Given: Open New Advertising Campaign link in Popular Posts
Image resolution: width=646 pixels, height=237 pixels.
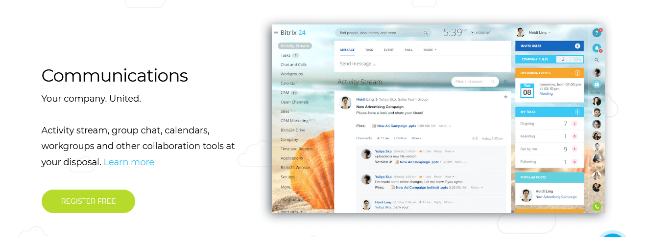Looking at the screenshot, I should pos(556,197).
